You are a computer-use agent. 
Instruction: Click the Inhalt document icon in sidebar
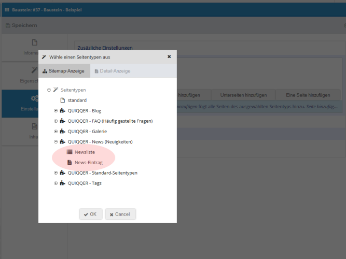(34, 126)
